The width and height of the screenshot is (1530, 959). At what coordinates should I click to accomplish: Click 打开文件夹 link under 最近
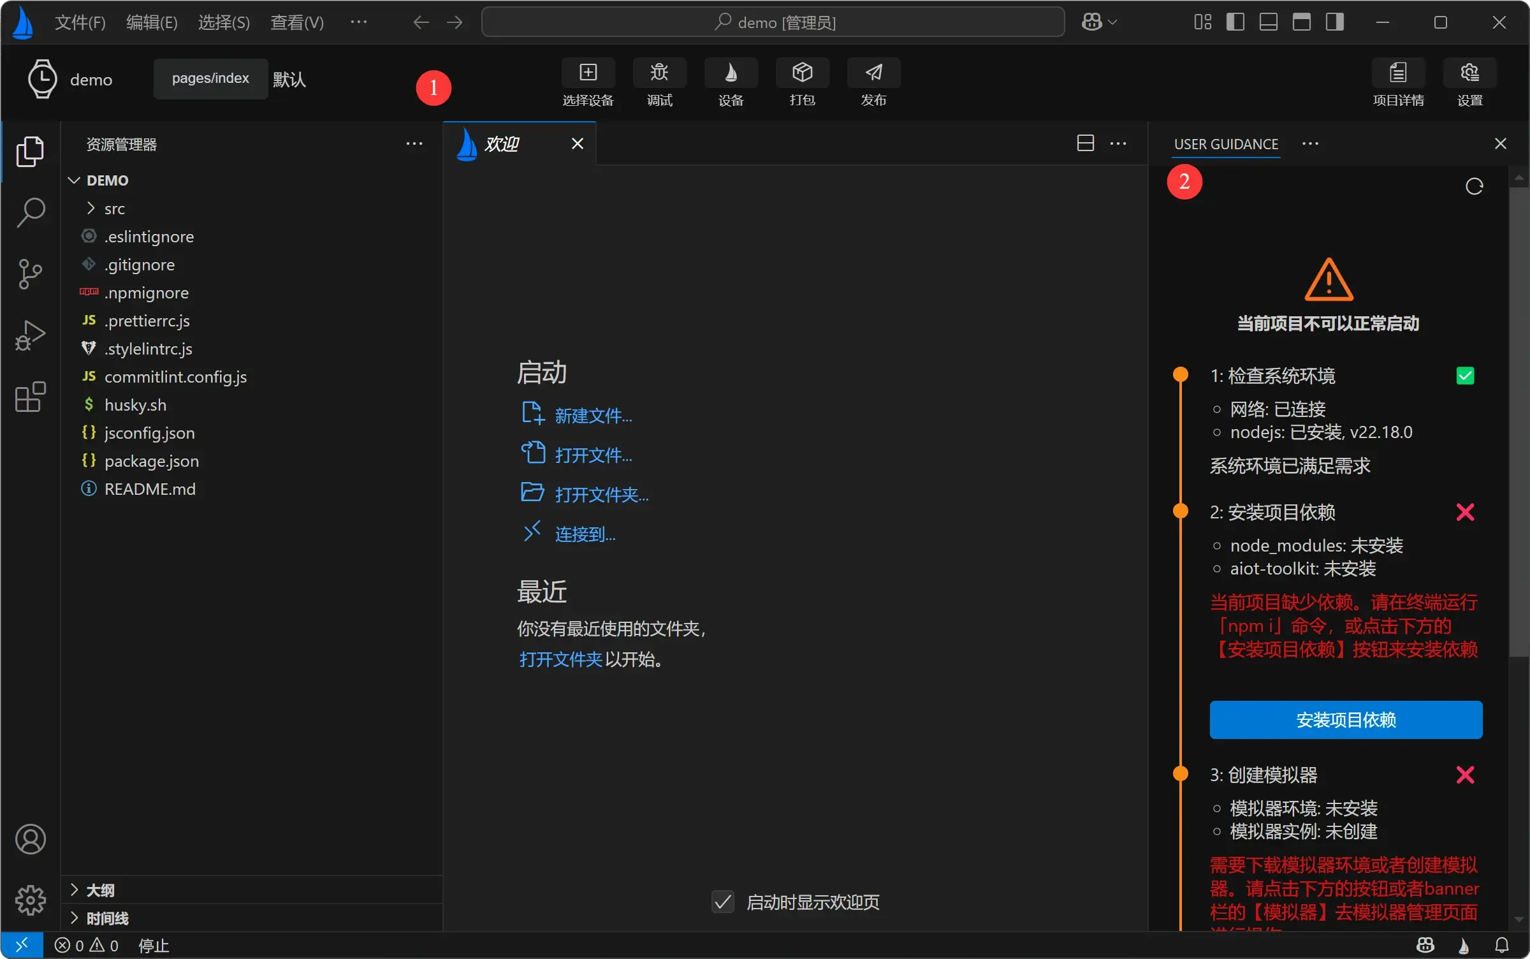tap(560, 659)
